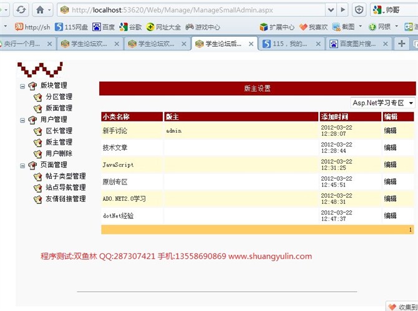Screen dimensions: 418x311
Task: Click the address bar URL field
Action: pyautogui.click(x=191, y=10)
